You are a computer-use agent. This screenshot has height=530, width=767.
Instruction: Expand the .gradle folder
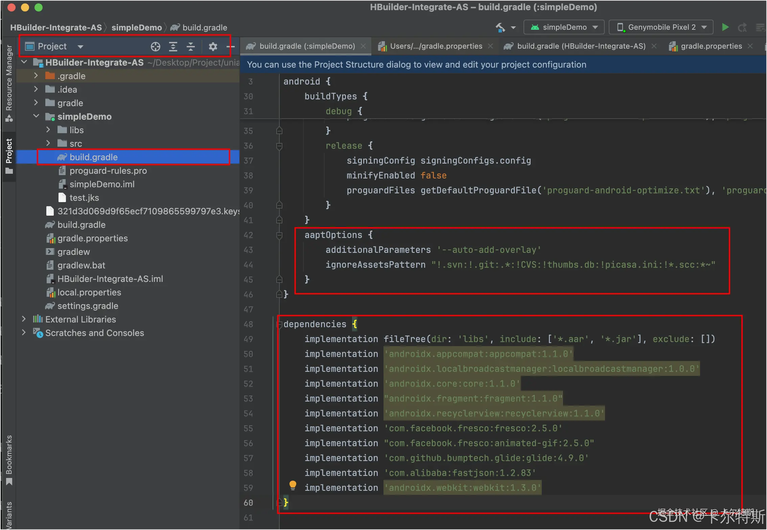click(x=36, y=76)
